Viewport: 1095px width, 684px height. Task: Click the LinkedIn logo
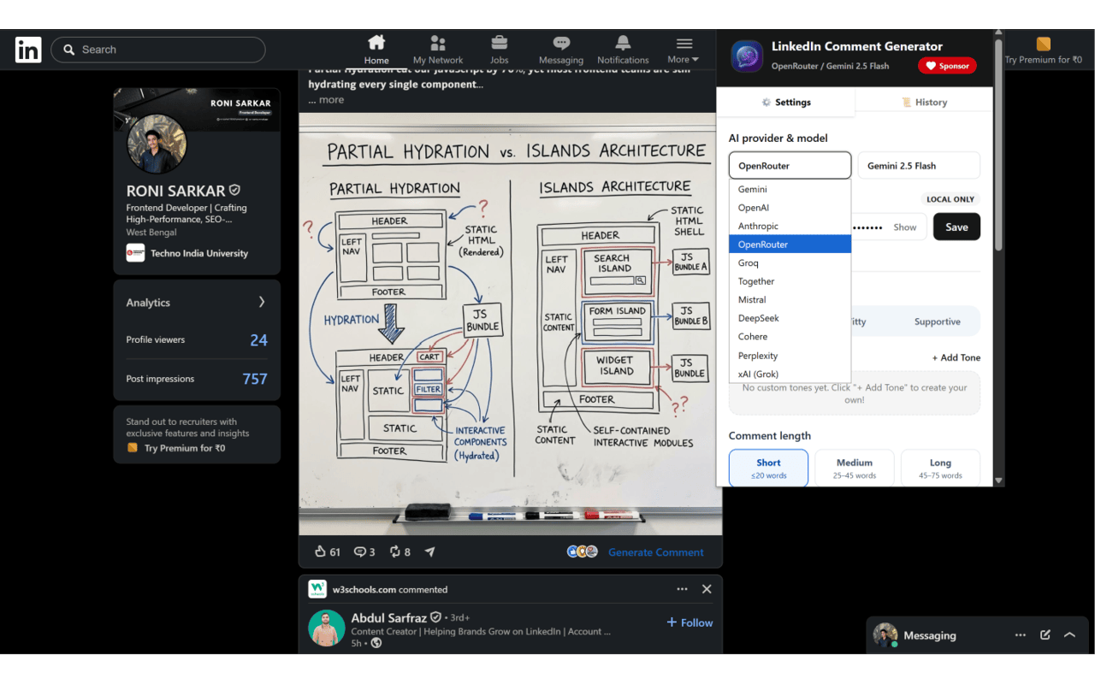[x=28, y=50]
